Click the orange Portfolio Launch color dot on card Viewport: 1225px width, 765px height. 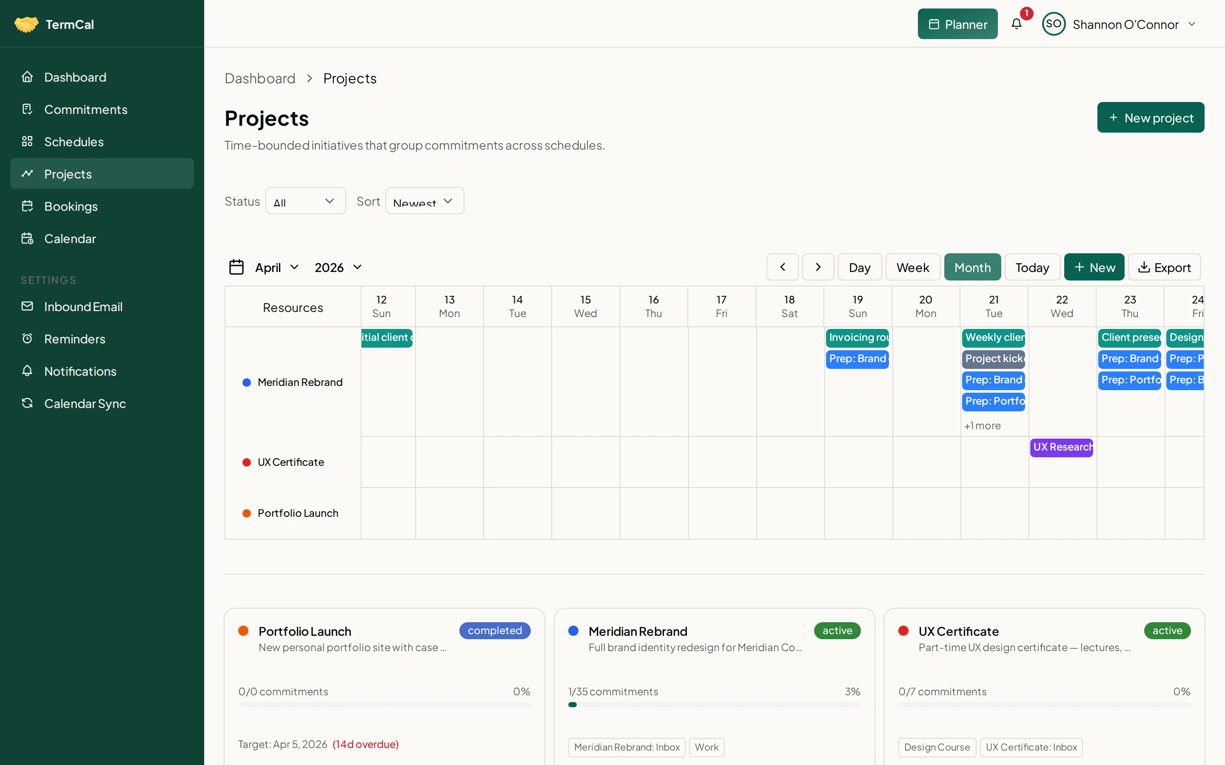tap(243, 630)
